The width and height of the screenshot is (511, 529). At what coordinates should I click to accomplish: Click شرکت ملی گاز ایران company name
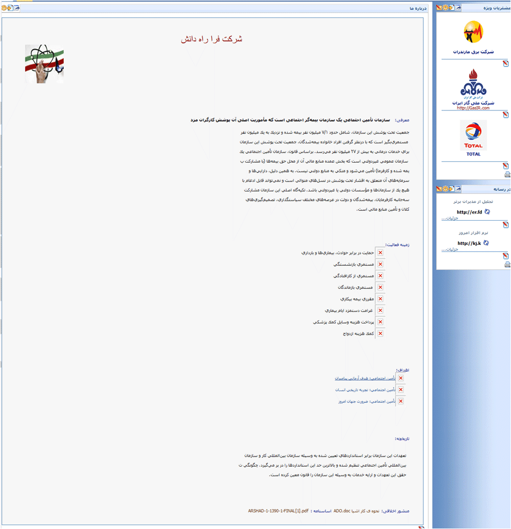[x=473, y=103]
